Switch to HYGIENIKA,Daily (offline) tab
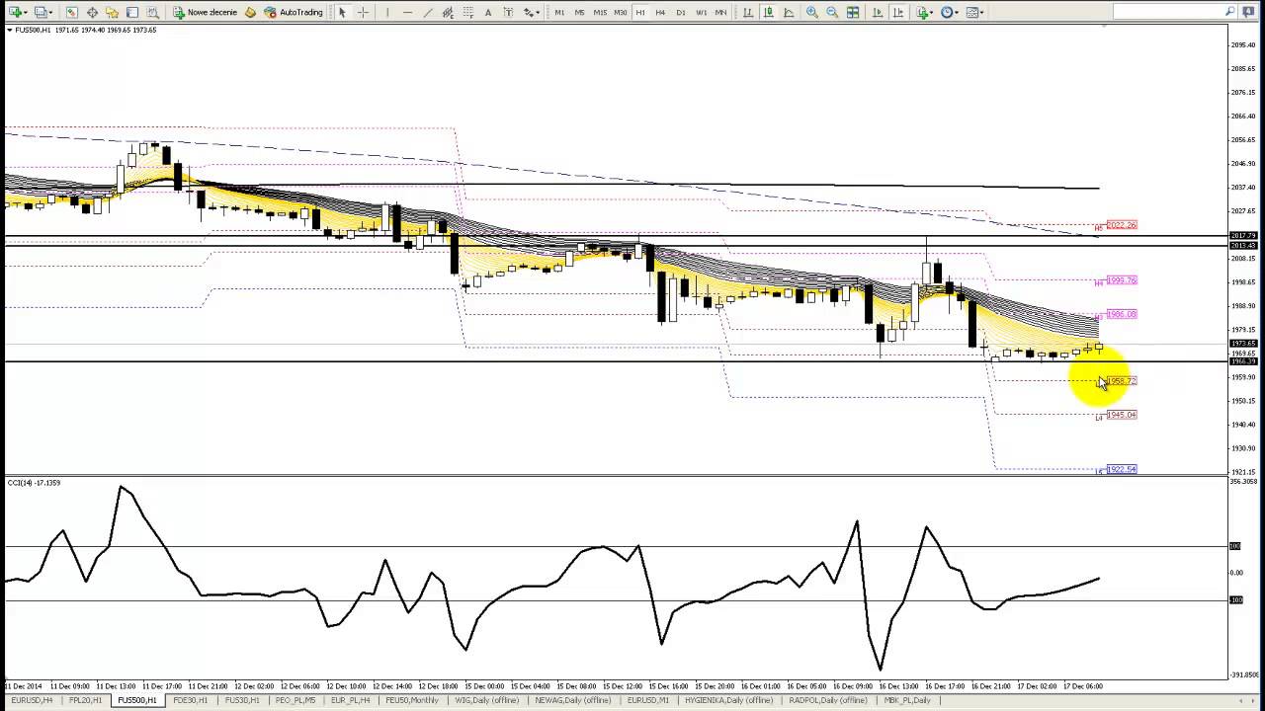The image size is (1265, 711). click(x=728, y=700)
